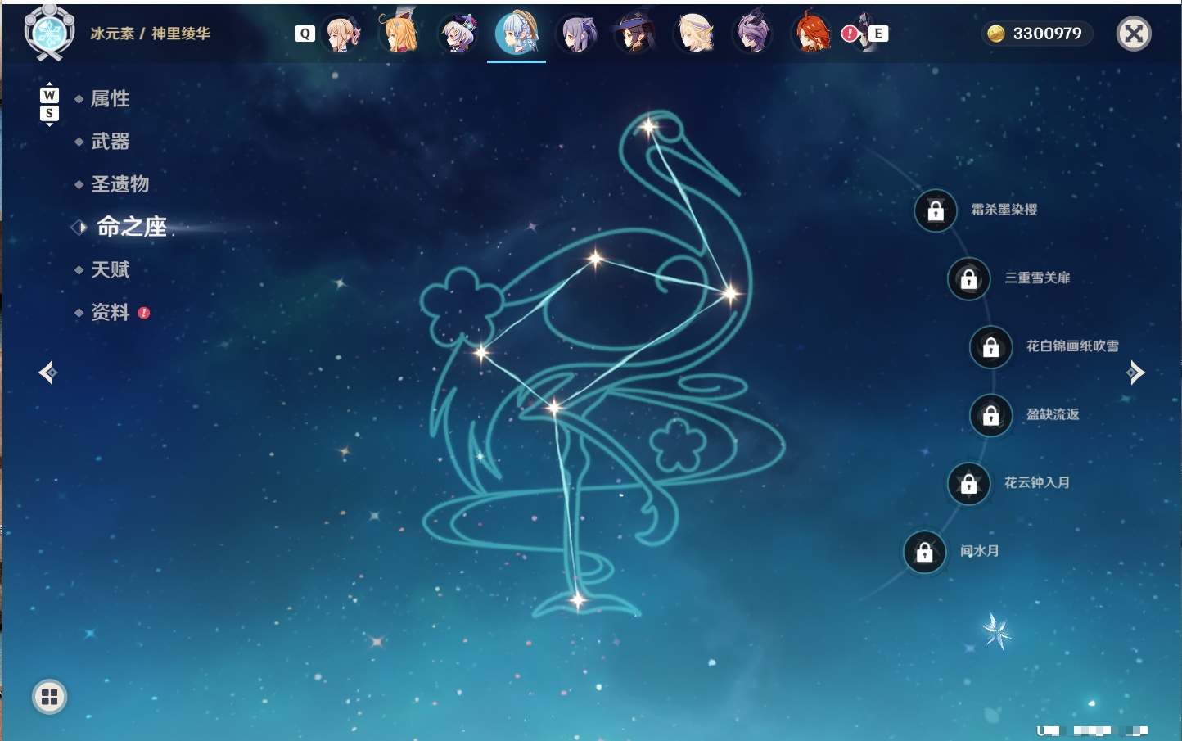Select the blonde character portrait next to Q

click(x=341, y=34)
